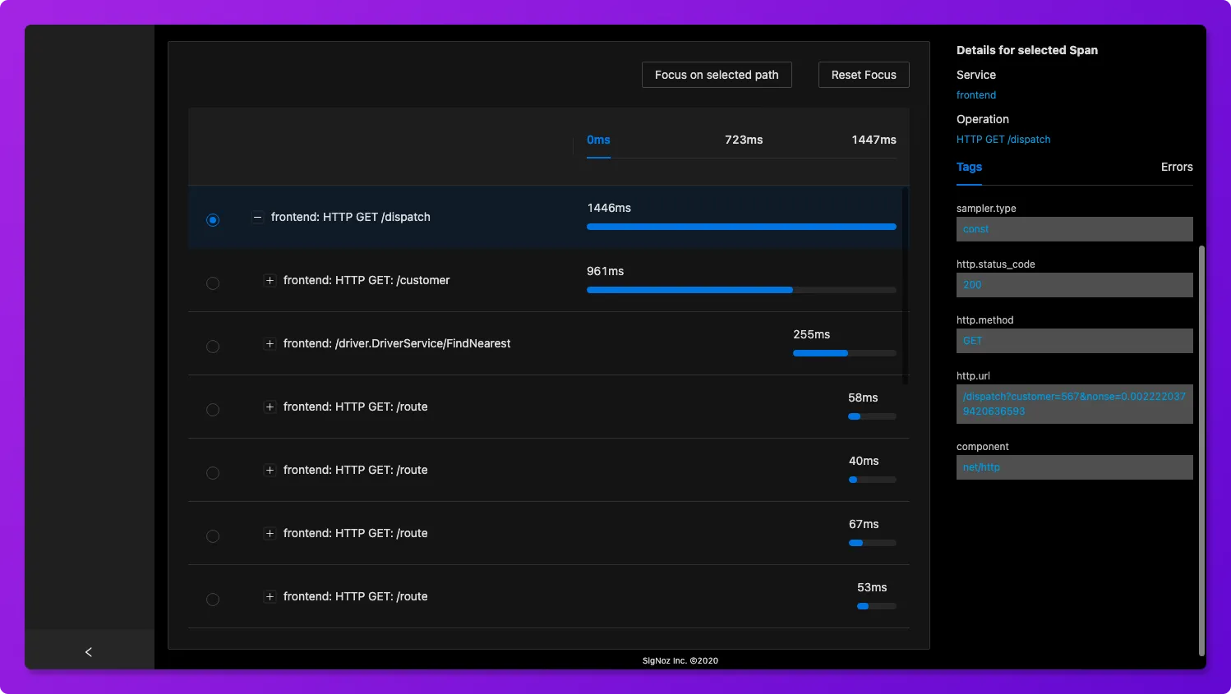Open the frontend service link
This screenshot has width=1231, height=694.
click(976, 95)
